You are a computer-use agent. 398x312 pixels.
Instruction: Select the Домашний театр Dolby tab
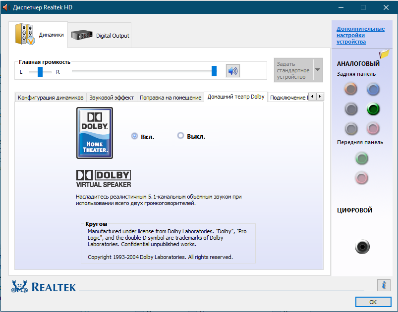pyautogui.click(x=236, y=97)
